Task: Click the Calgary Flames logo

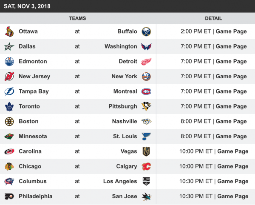Action: (x=146, y=166)
